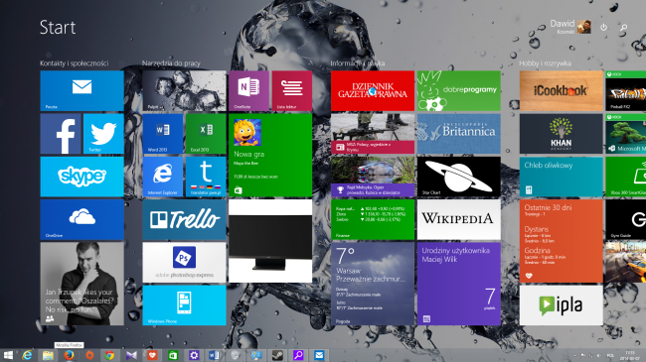Launch the Star Chart tile

[459, 177]
